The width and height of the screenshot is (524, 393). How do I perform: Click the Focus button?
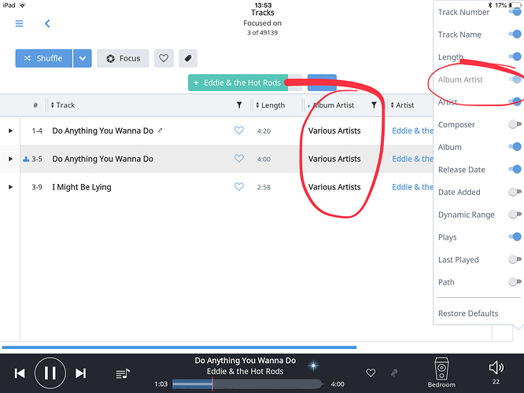click(123, 58)
